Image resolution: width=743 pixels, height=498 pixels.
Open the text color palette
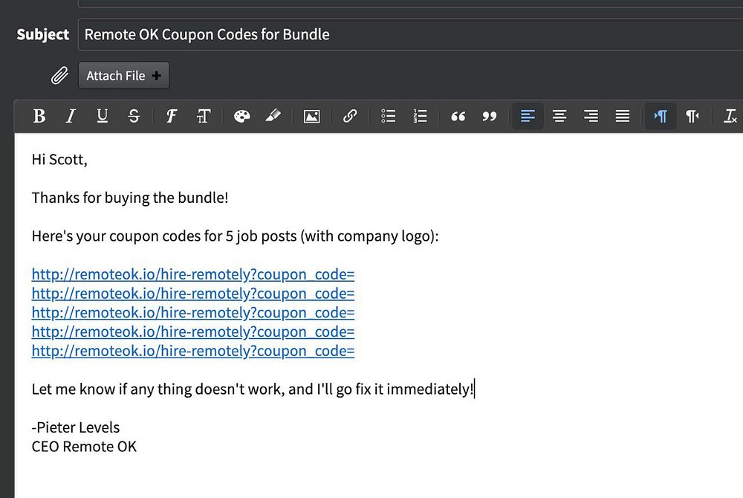click(x=241, y=116)
